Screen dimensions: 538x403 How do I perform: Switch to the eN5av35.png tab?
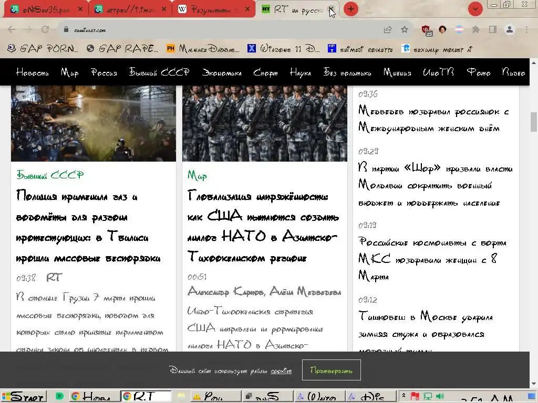[x=46, y=9]
